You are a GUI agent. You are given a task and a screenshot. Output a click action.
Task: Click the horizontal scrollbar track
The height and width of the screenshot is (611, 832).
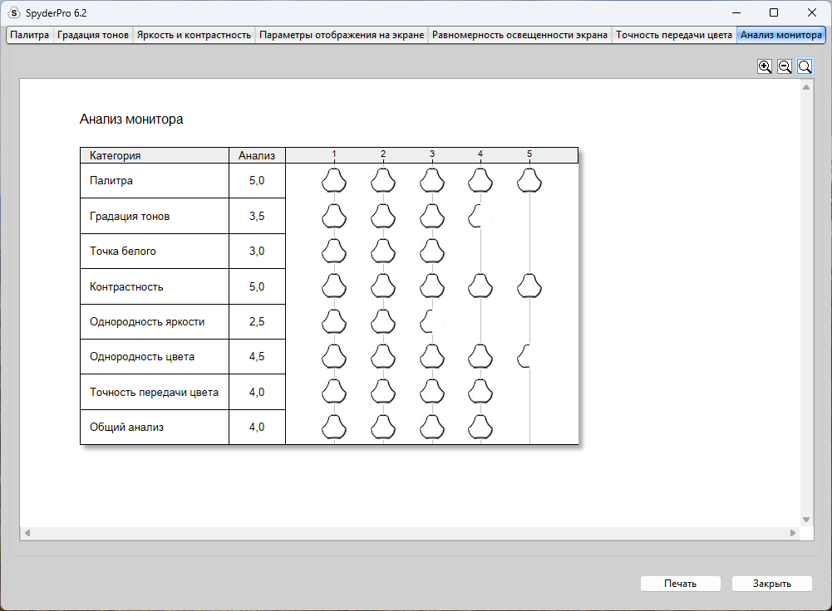[410, 533]
